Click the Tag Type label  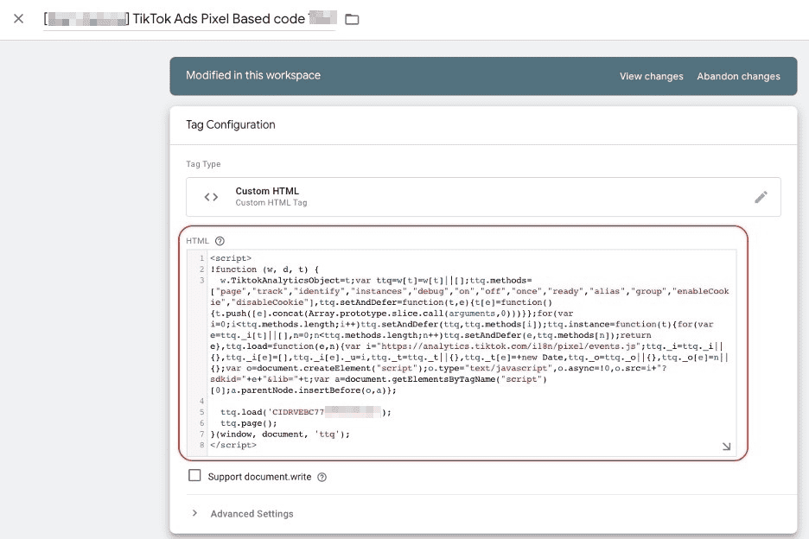click(x=203, y=164)
